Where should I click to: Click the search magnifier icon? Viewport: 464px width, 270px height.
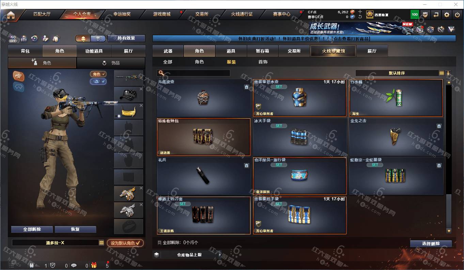click(161, 73)
